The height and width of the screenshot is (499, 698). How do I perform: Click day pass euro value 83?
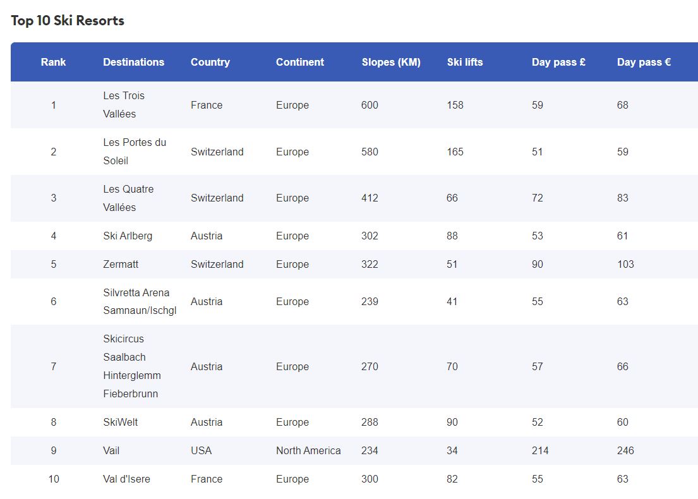(623, 198)
